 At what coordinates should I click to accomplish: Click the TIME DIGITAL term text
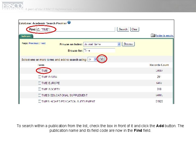pyautogui.click(x=49, y=77)
